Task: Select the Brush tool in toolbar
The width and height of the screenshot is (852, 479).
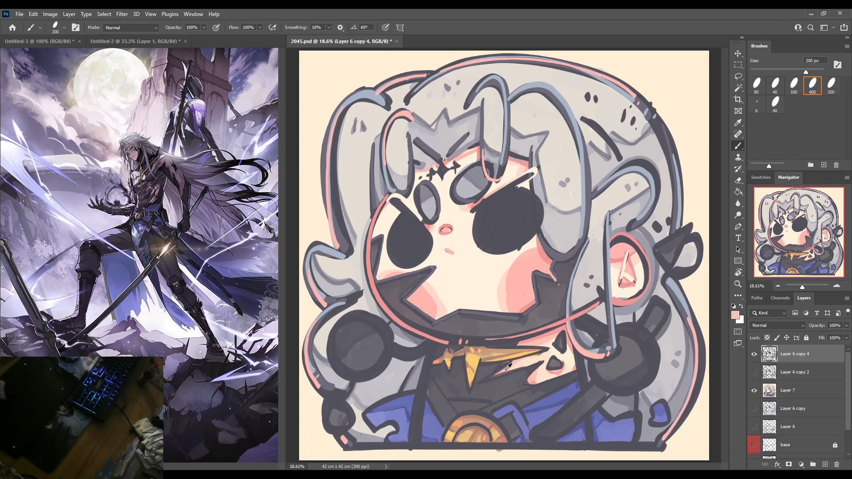Action: pyautogui.click(x=738, y=146)
